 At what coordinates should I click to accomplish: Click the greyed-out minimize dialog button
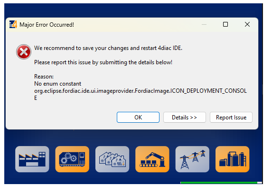pyautogui.click(x=204, y=24)
